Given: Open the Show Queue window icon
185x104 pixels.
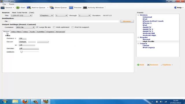Looking at the screenshot, I should click(x=52, y=8).
